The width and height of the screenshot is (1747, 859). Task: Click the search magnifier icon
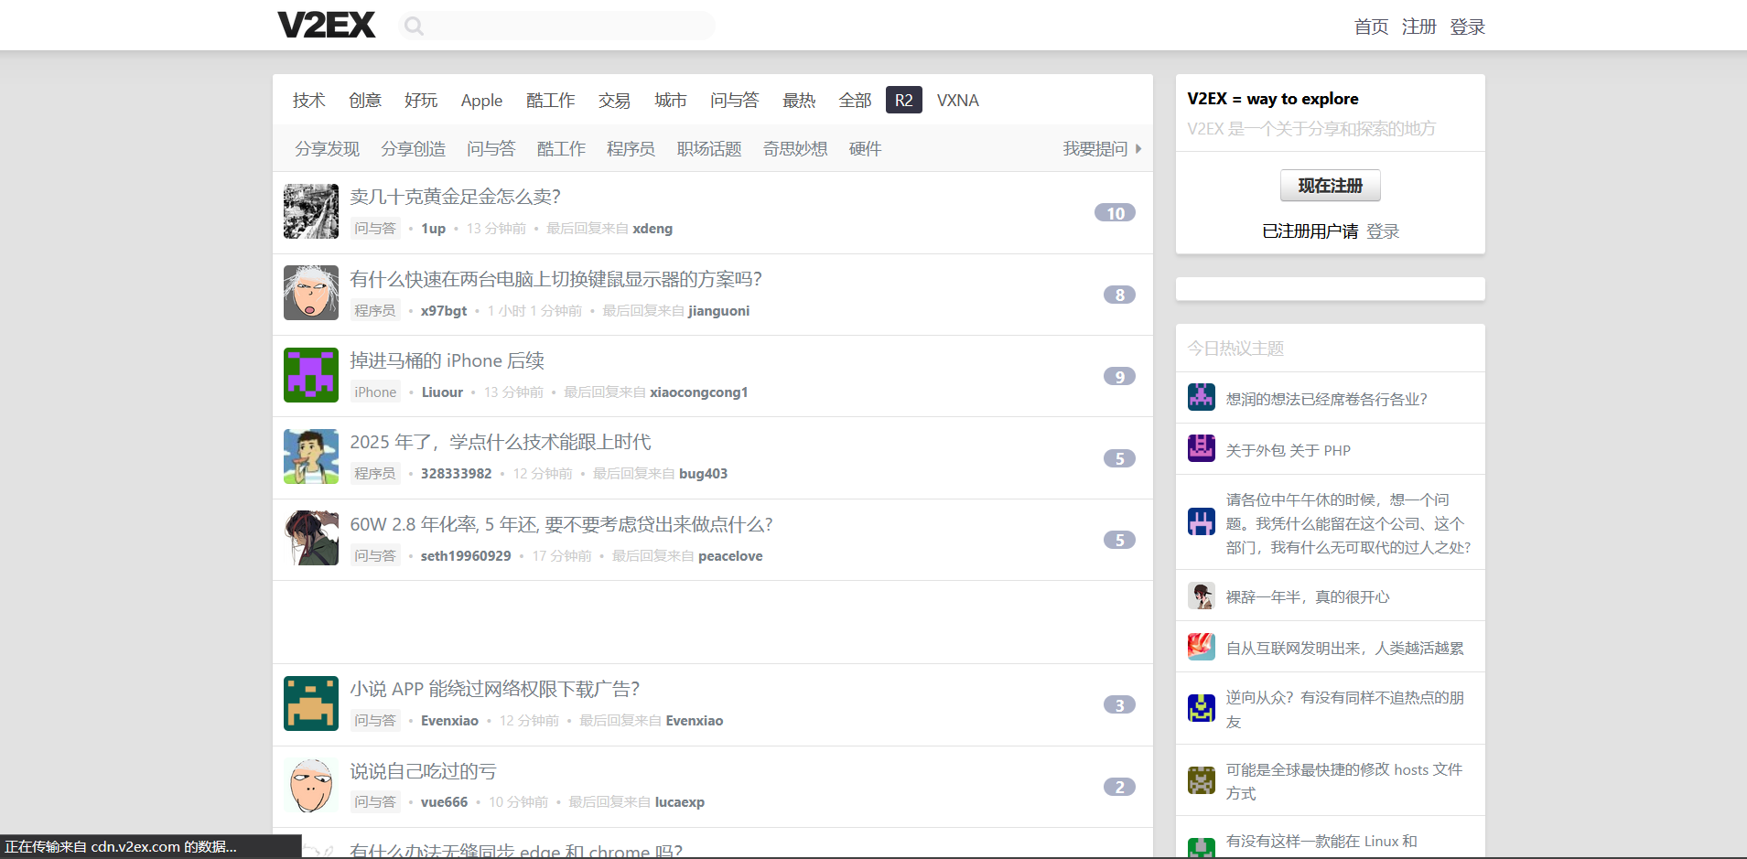[414, 26]
